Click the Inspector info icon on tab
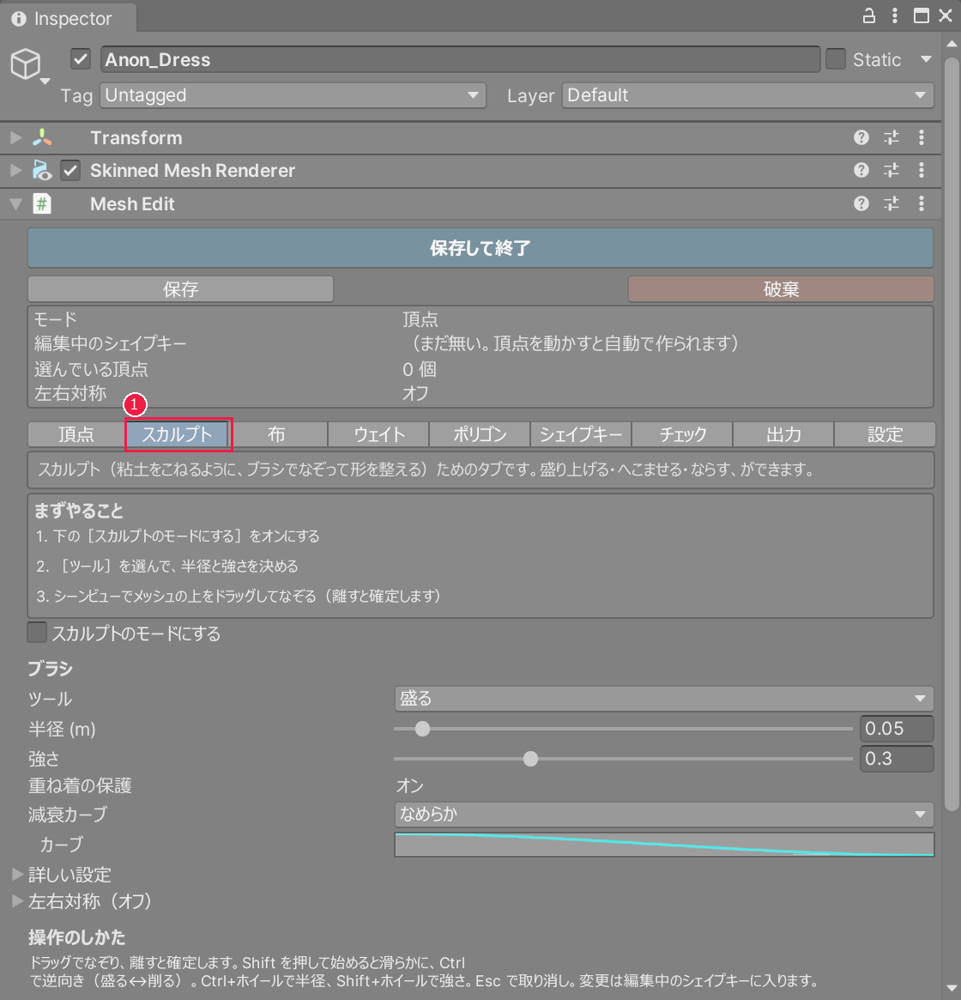The image size is (961, 1000). click(19, 19)
